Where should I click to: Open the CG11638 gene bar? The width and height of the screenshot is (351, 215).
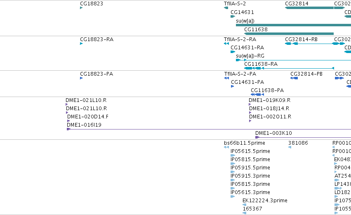(x=289, y=34)
